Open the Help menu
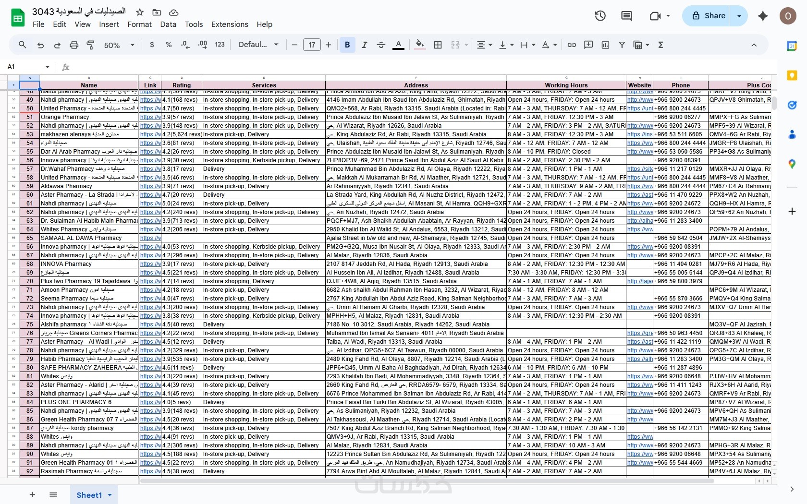807x504 pixels. (264, 24)
